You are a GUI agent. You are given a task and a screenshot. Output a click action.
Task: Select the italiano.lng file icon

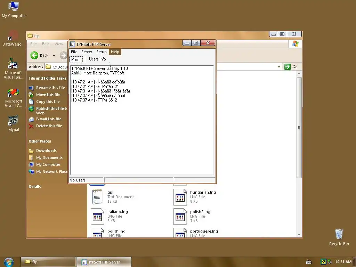click(x=97, y=216)
